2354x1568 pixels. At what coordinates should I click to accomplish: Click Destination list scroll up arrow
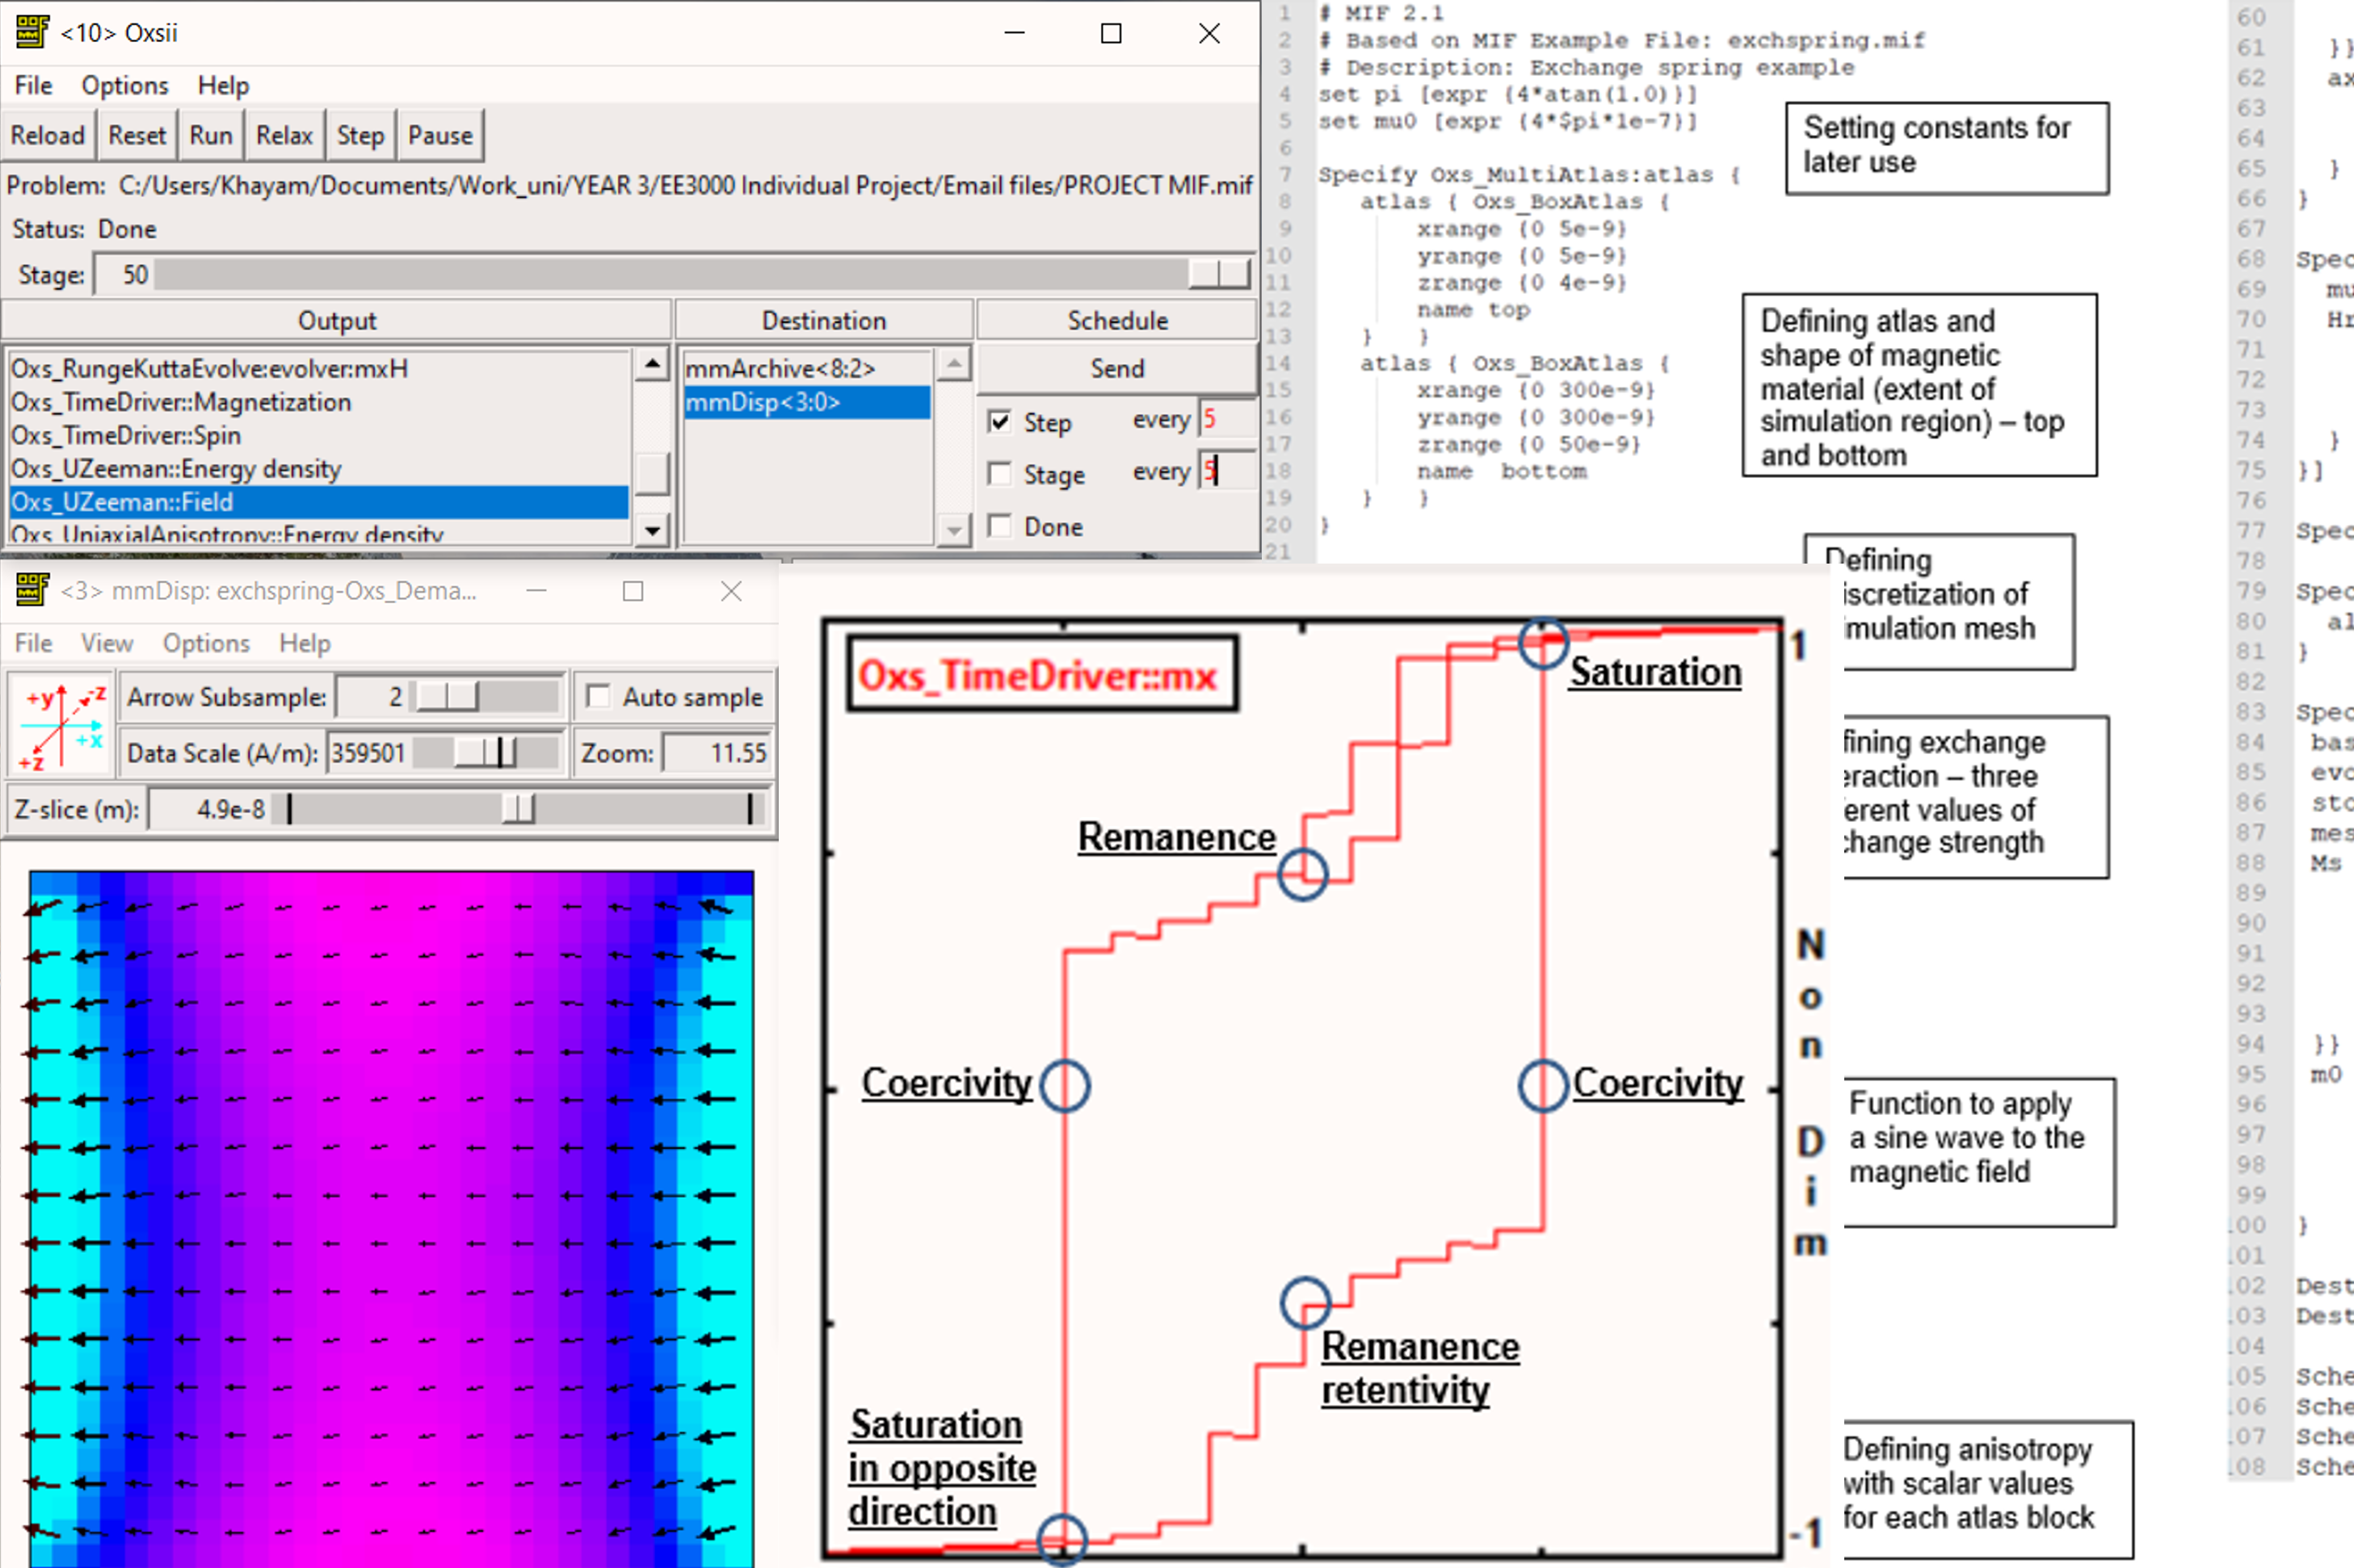pos(954,364)
